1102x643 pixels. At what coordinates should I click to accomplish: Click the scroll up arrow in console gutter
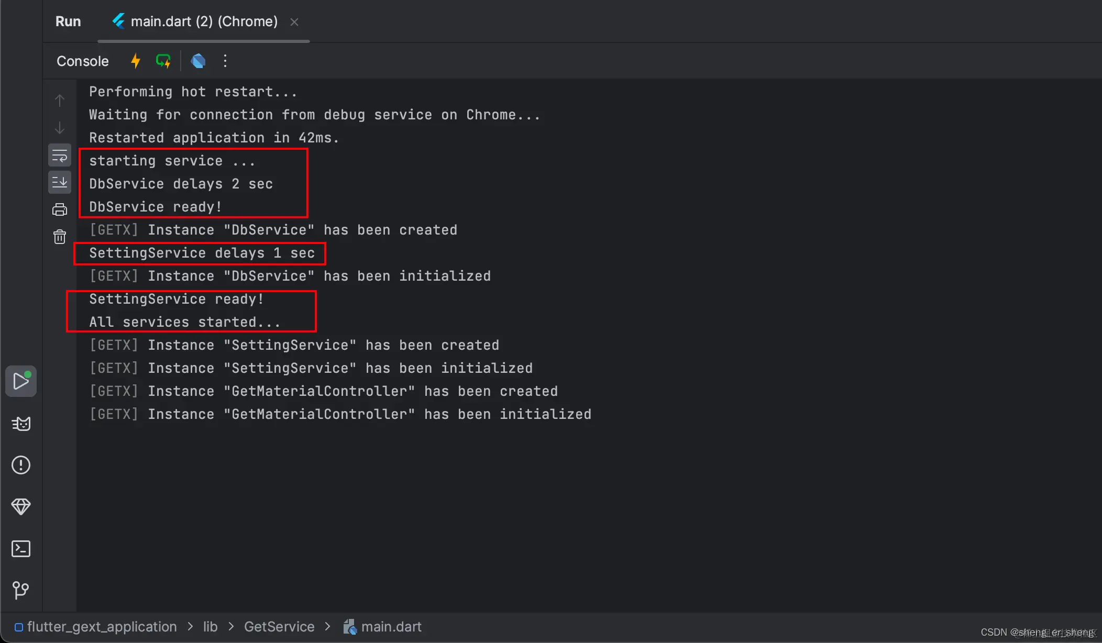click(60, 100)
